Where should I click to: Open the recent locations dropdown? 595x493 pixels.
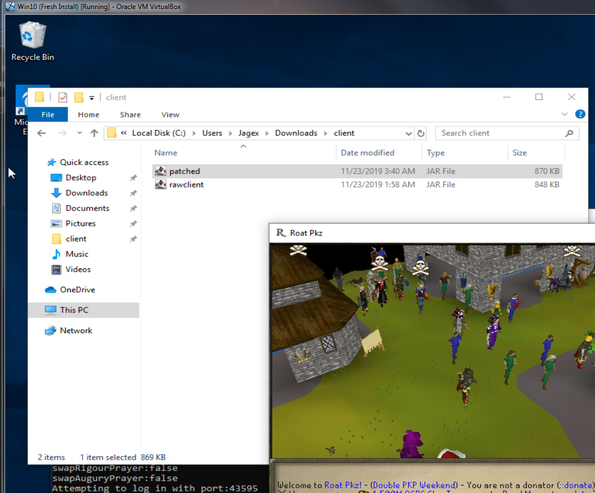pos(79,133)
